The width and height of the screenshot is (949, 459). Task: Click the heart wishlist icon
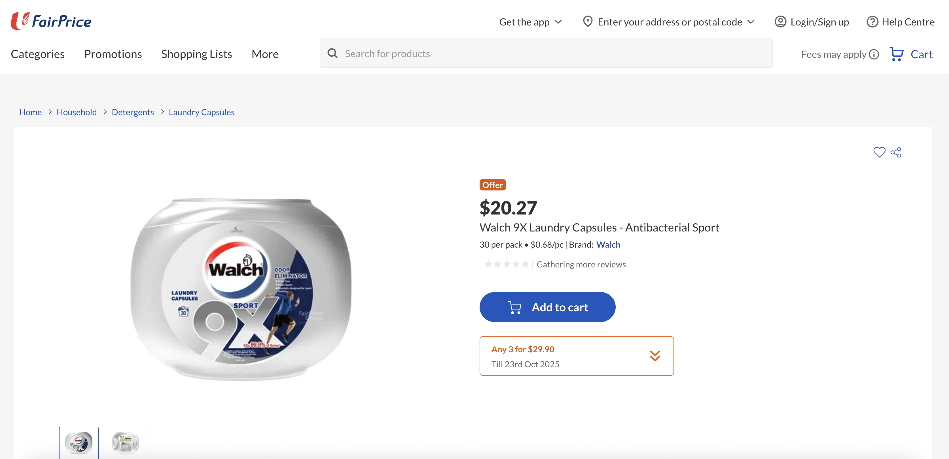[x=879, y=152]
